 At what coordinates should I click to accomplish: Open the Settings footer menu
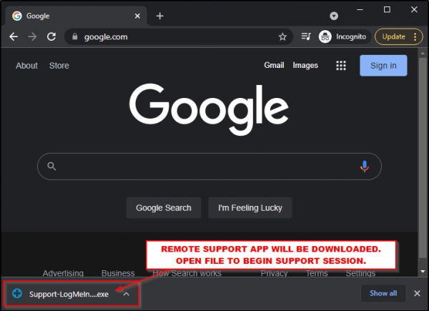point(360,273)
